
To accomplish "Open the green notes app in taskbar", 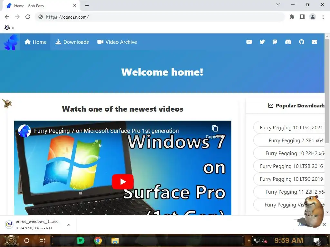I will 81,241.
